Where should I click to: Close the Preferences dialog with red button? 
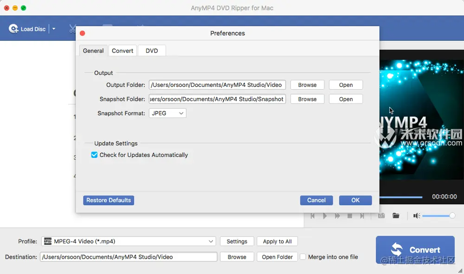coord(83,33)
